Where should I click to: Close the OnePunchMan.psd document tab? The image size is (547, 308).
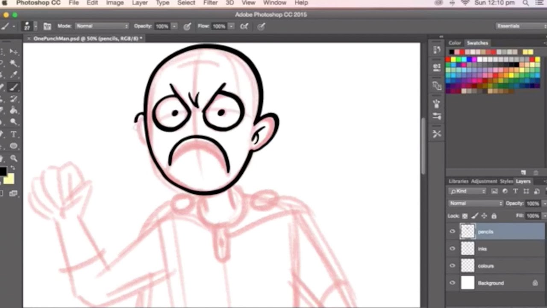click(x=29, y=38)
